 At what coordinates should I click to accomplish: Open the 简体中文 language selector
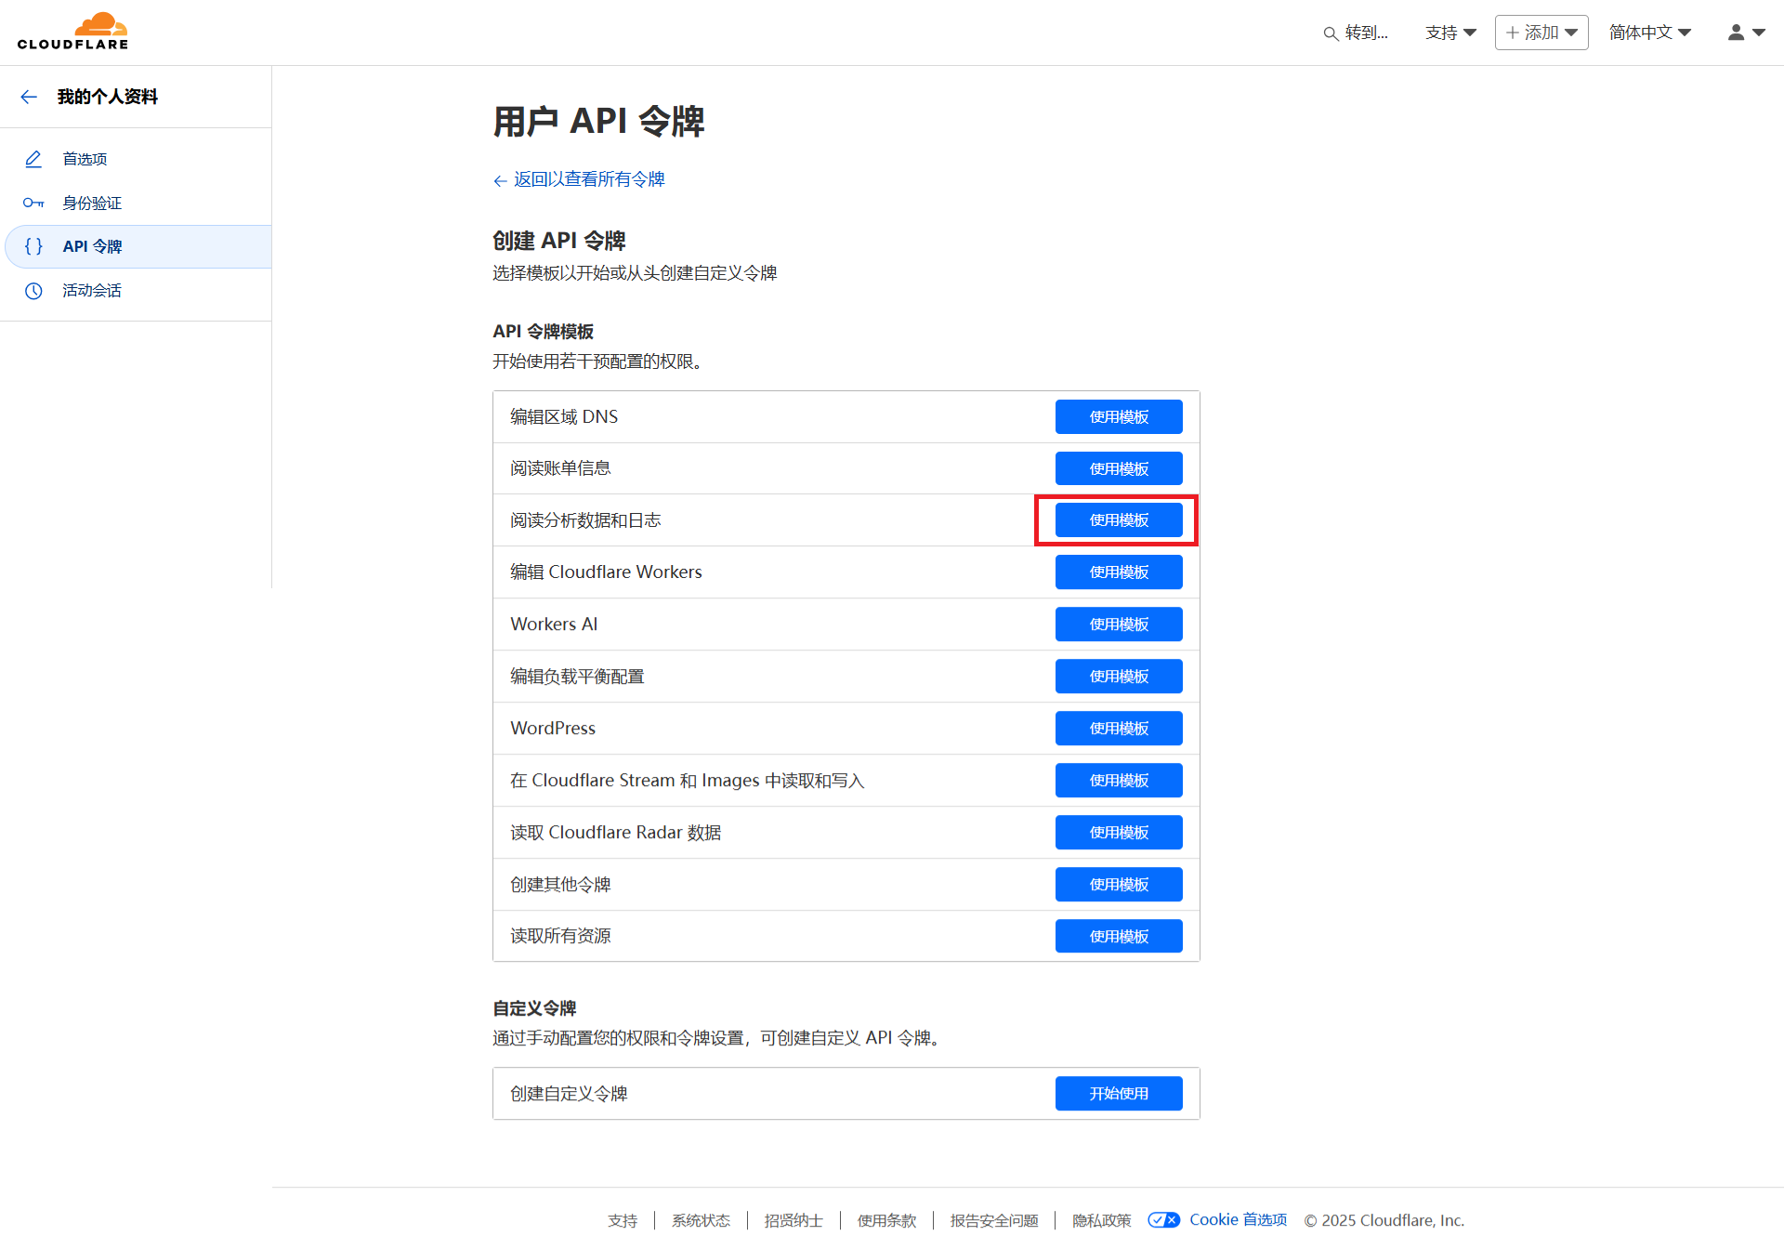(x=1649, y=33)
